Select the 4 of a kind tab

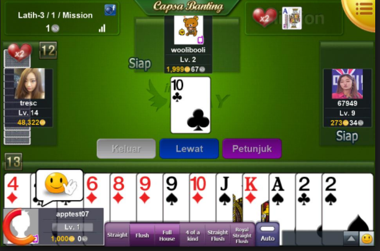point(193,235)
